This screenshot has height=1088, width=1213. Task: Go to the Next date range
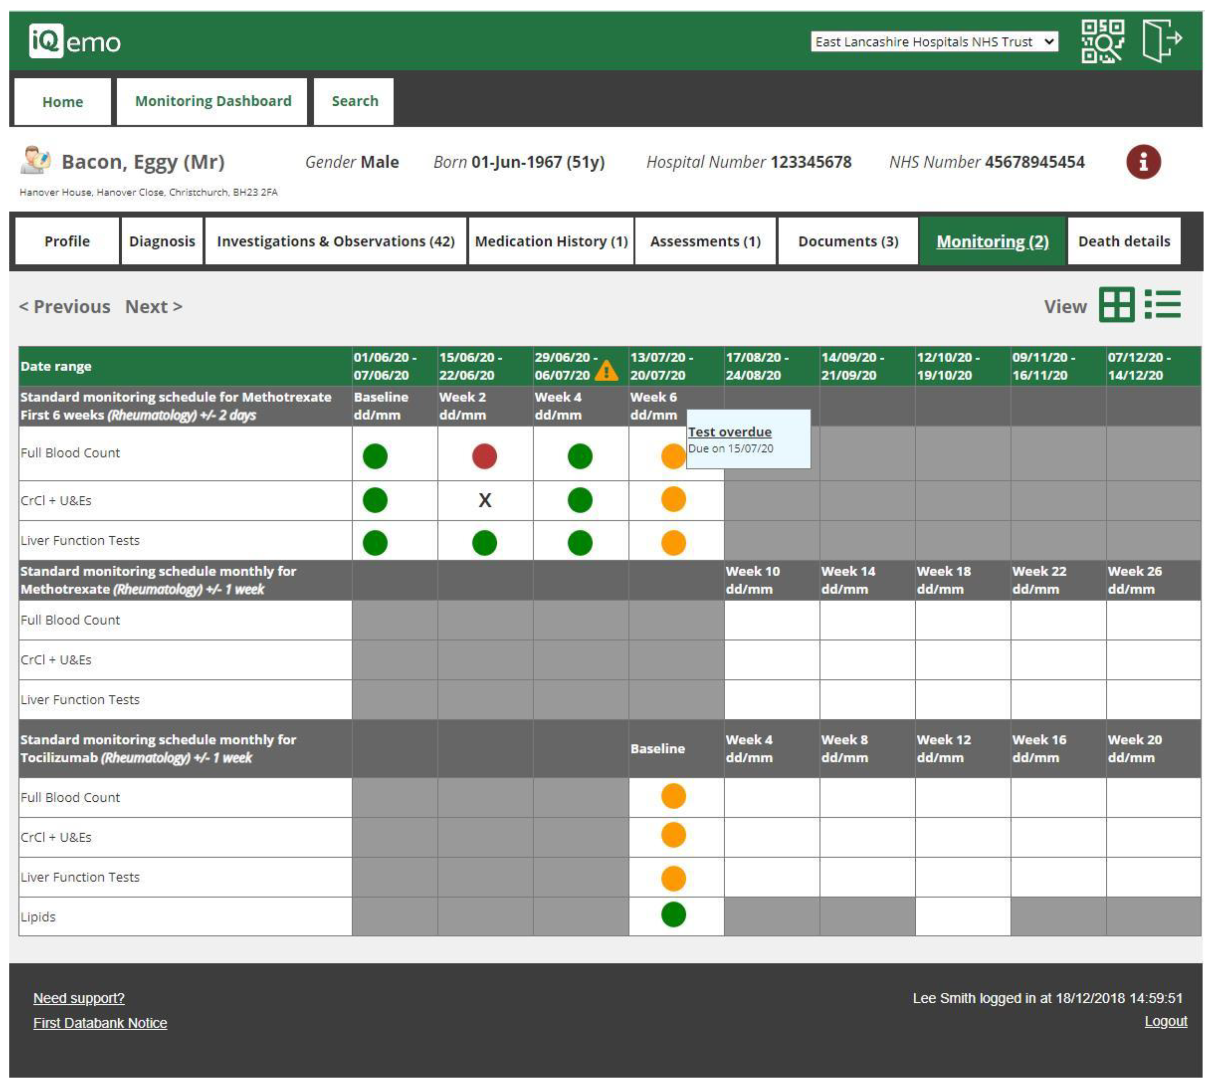pos(153,307)
